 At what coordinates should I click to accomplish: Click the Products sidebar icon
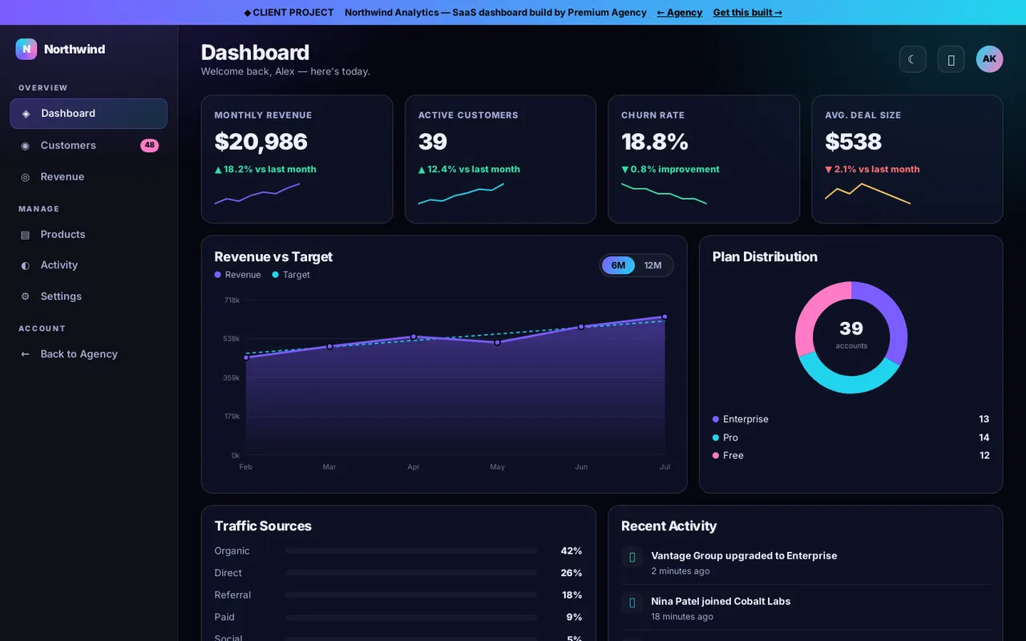click(25, 235)
